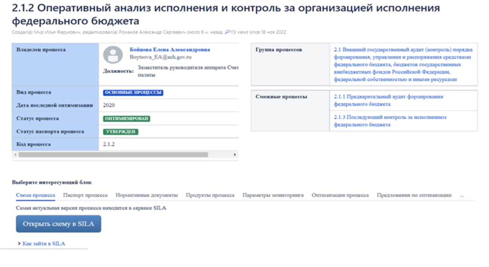Click the right arrow of horizontal scrollbar
This screenshot has height=267, width=489.
point(235,155)
